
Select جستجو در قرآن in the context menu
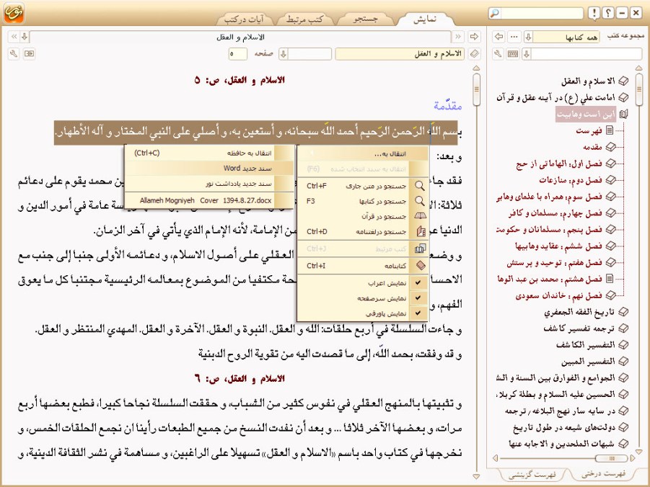point(363,216)
